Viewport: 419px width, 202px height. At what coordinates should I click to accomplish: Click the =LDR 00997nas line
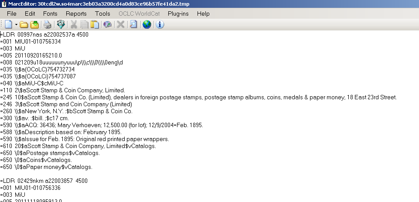pos(44,34)
